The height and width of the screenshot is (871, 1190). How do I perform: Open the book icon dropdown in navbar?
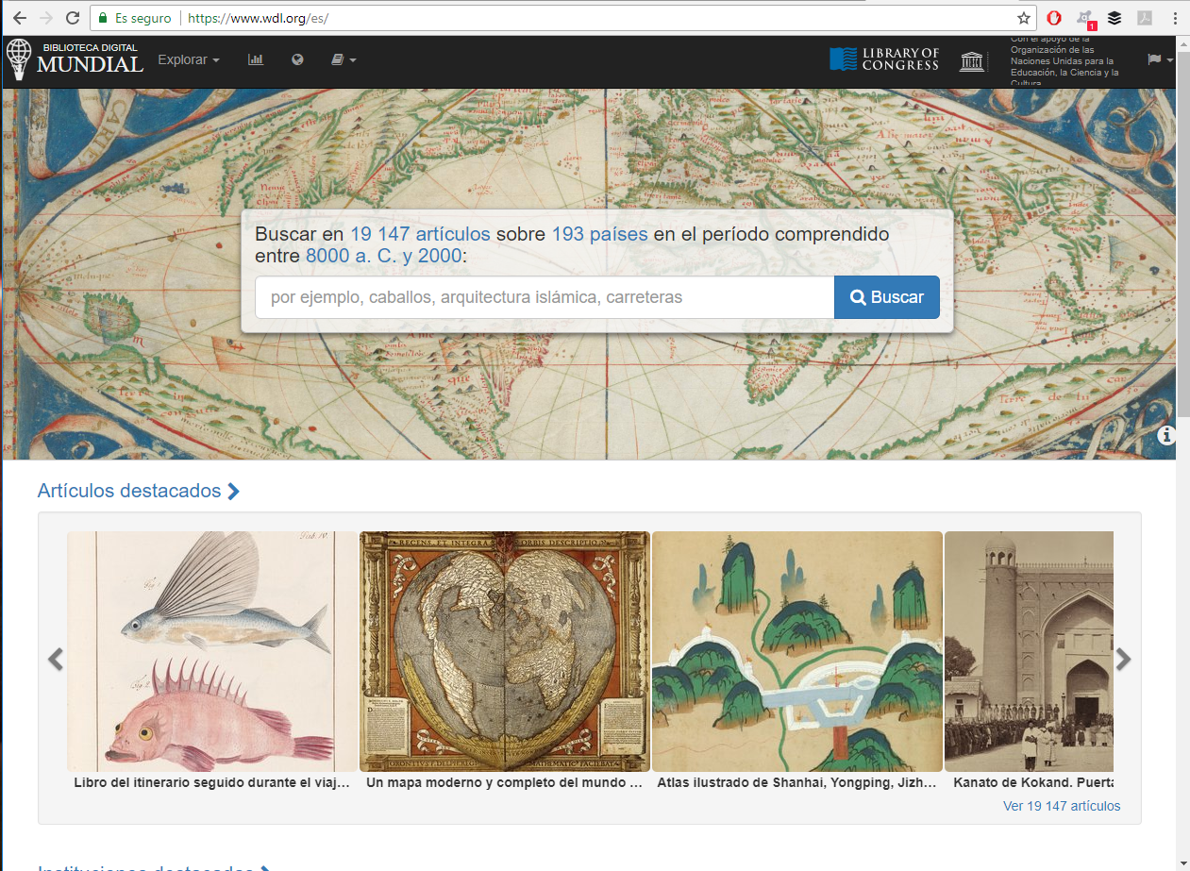click(x=344, y=59)
